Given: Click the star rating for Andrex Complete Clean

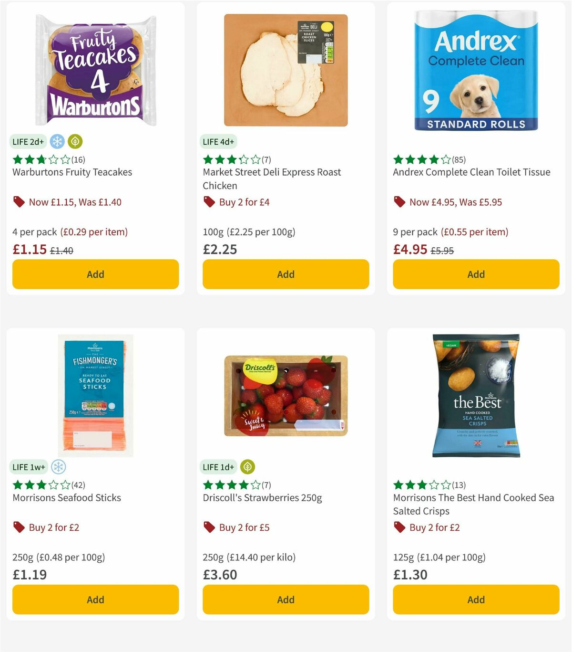Looking at the screenshot, I should 419,159.
